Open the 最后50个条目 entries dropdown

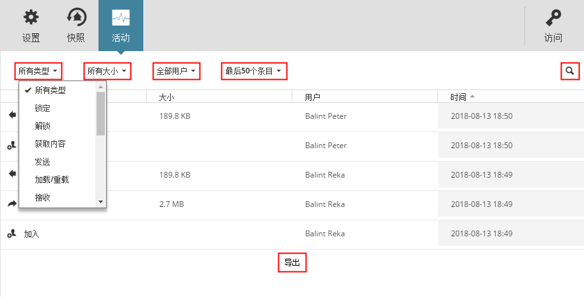pos(253,71)
